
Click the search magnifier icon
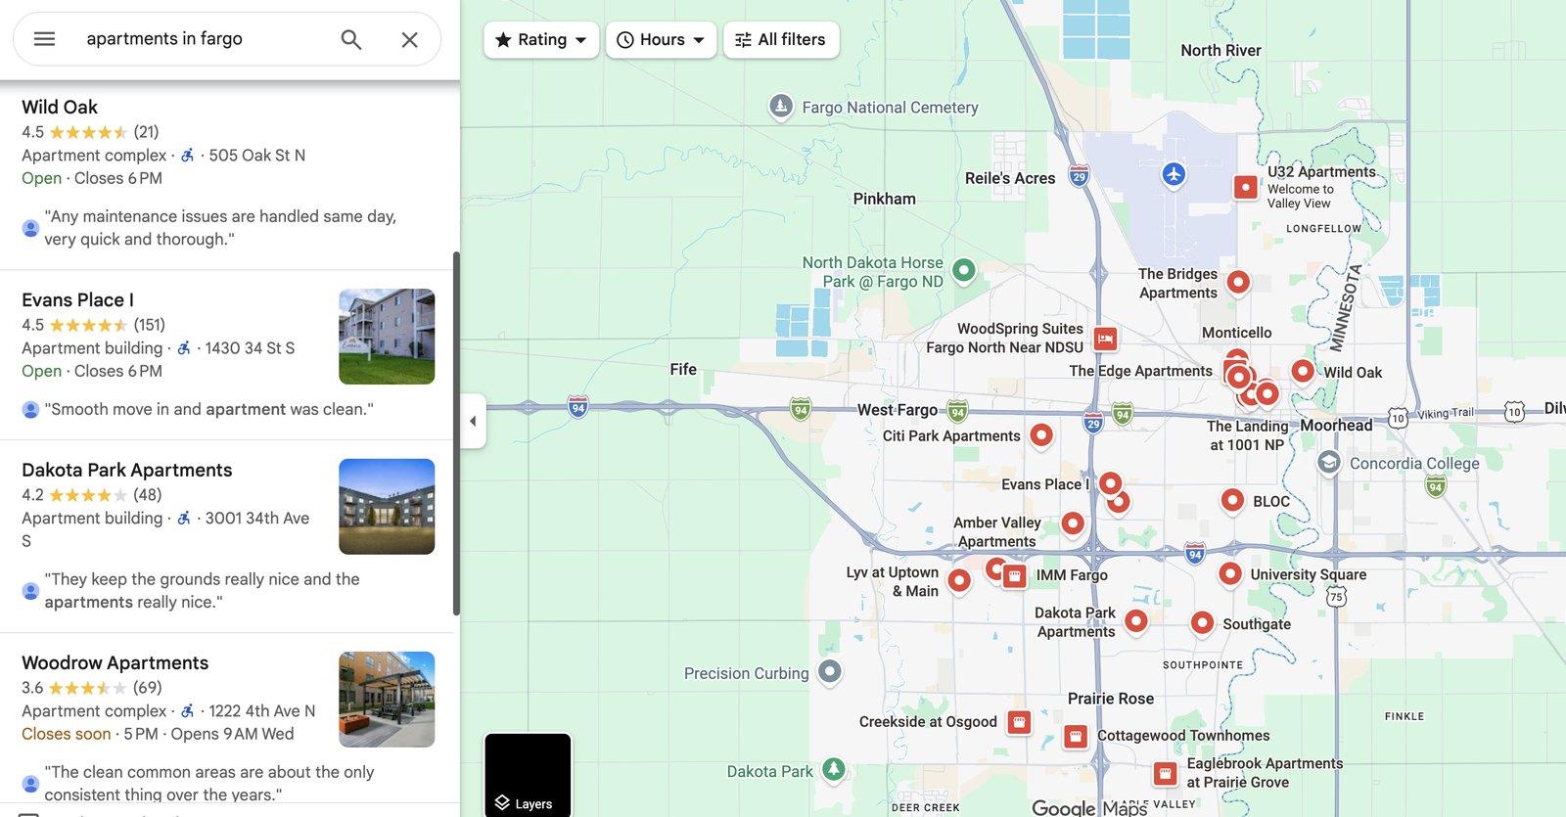point(350,39)
